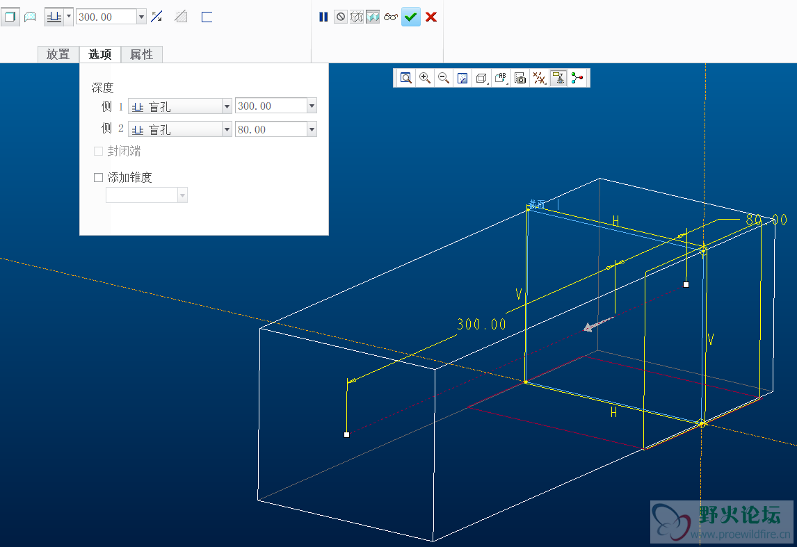Toggle the spin center icon
The image size is (797, 547).
[577, 78]
